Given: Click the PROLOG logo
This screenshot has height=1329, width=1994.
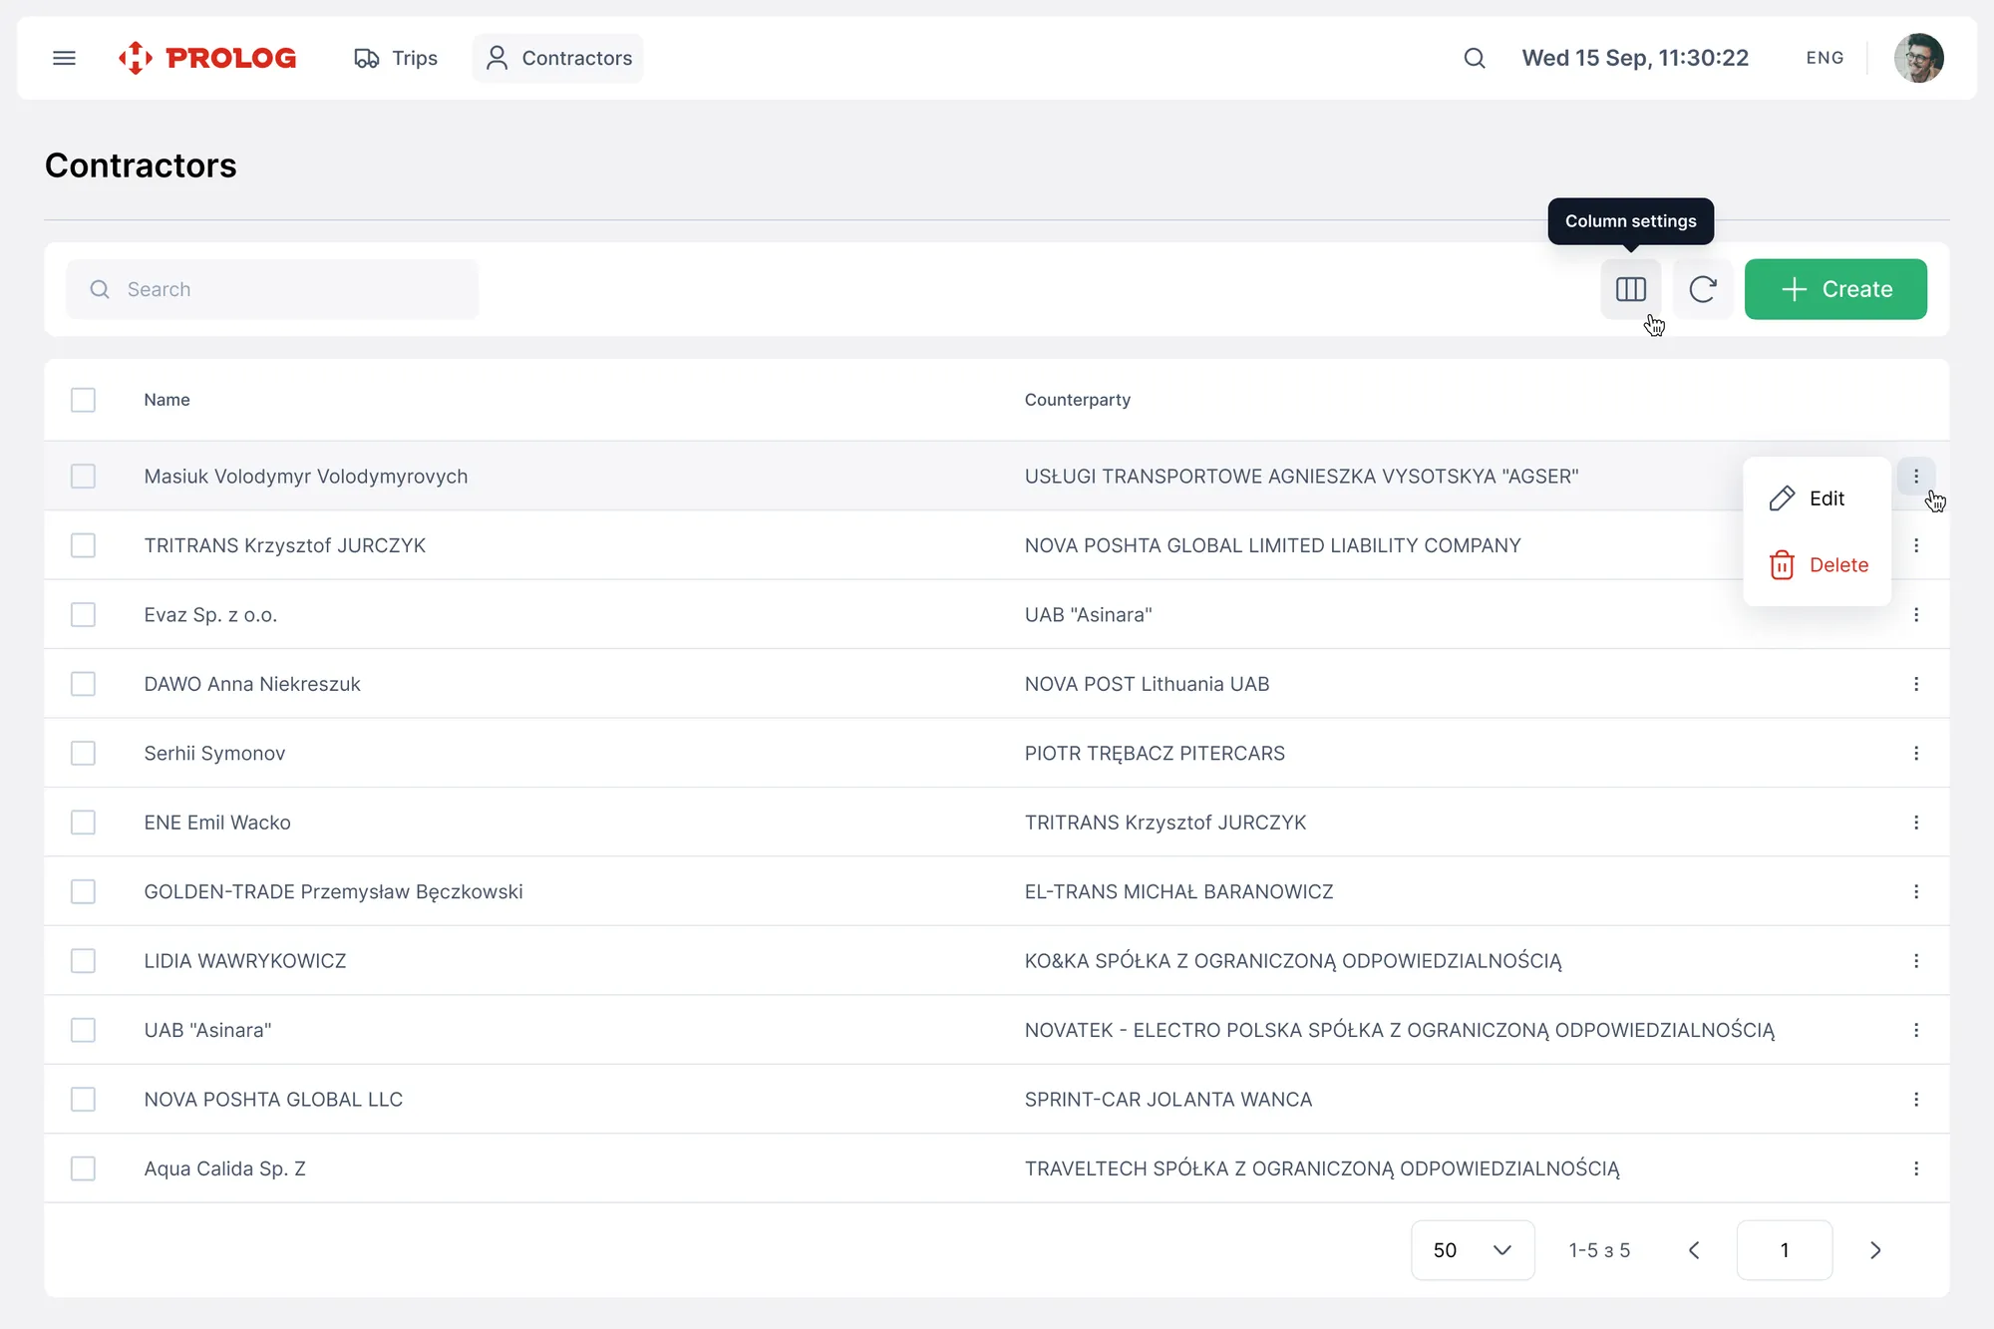Looking at the screenshot, I should coord(207,58).
